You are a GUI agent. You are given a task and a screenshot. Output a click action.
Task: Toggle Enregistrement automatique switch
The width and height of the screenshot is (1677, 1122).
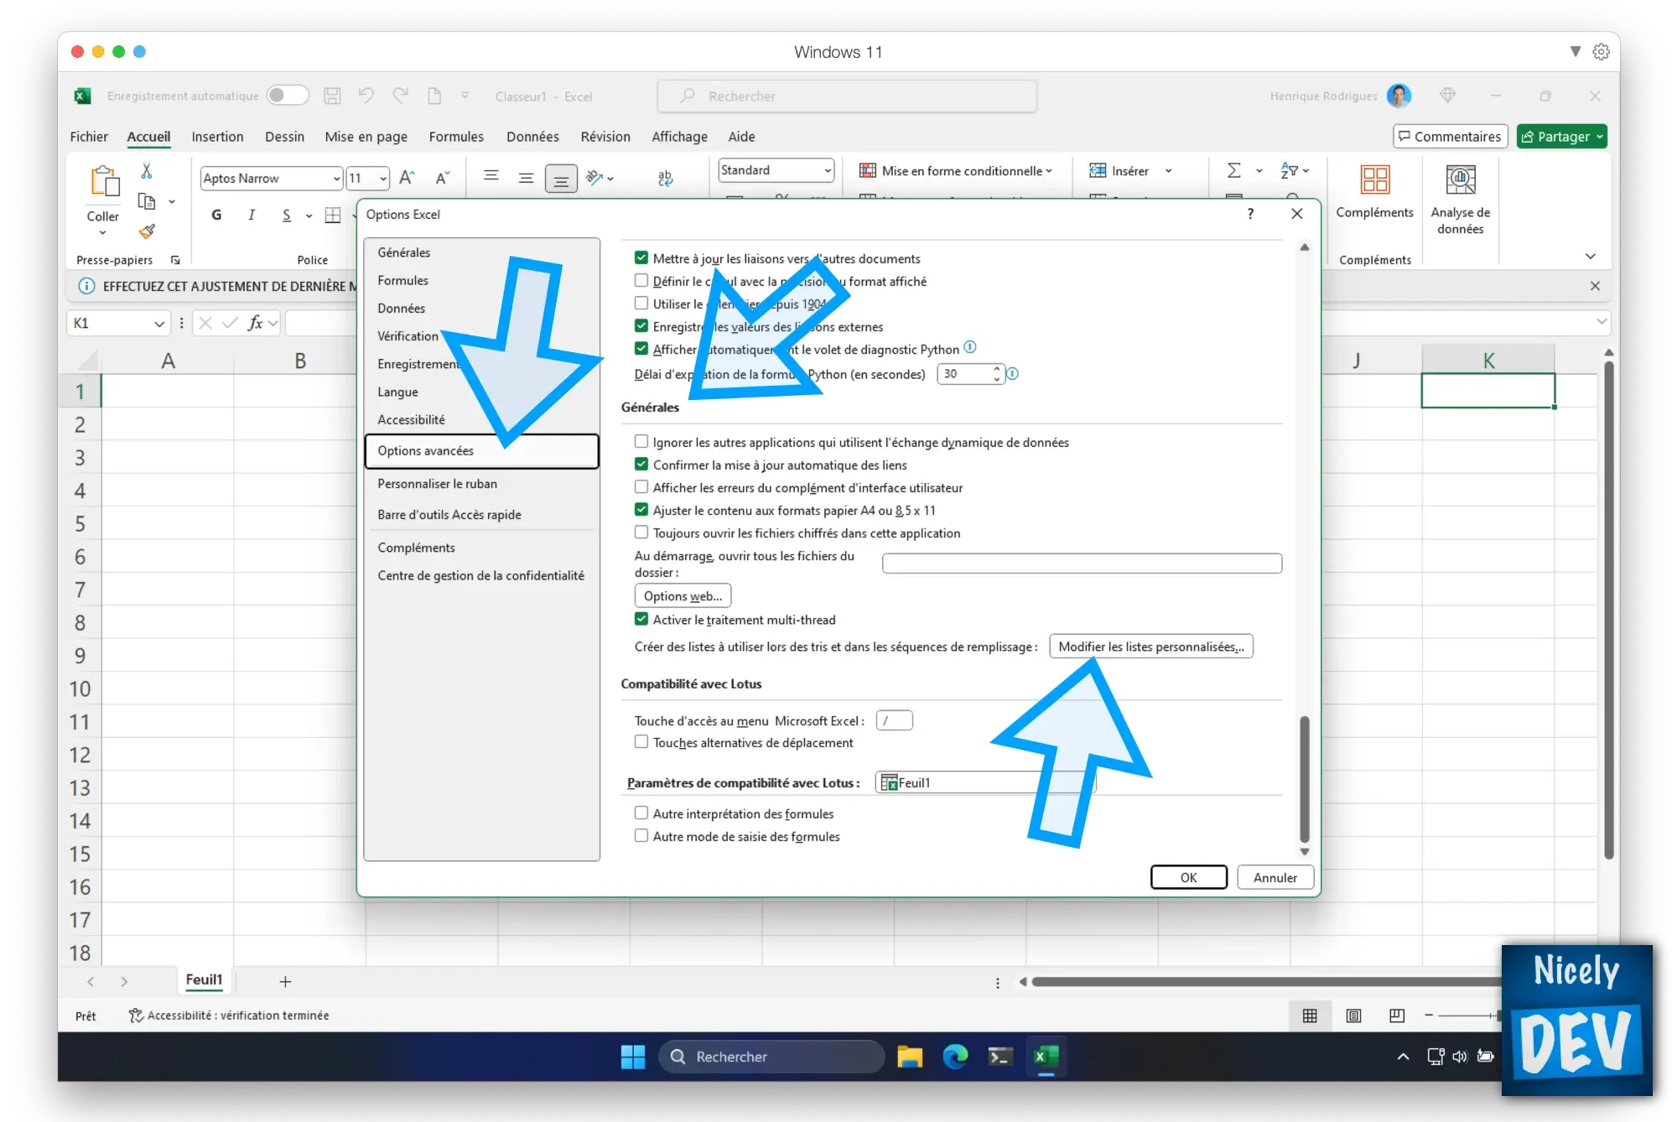288,96
